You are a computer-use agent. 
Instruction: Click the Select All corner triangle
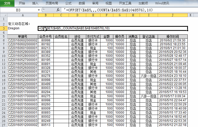4,15
